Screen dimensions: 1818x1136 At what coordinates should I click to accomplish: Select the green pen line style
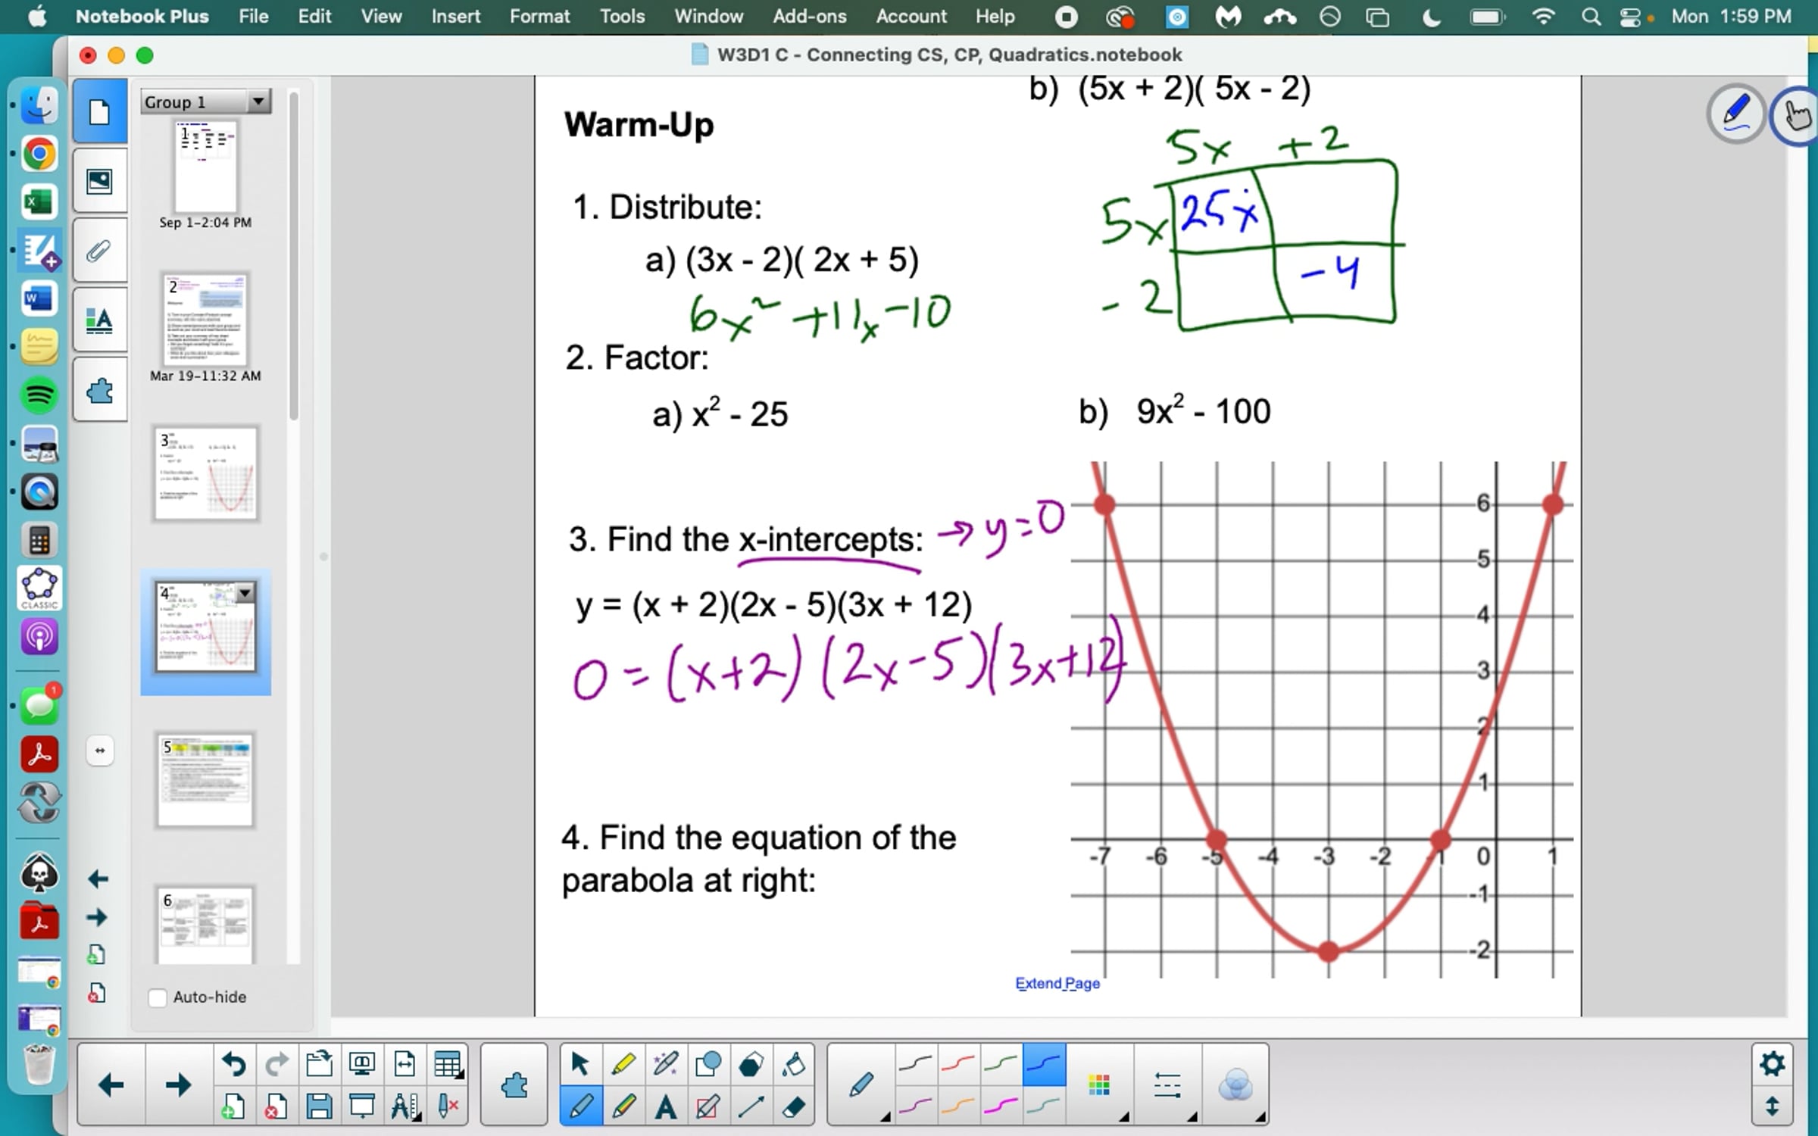click(1001, 1064)
